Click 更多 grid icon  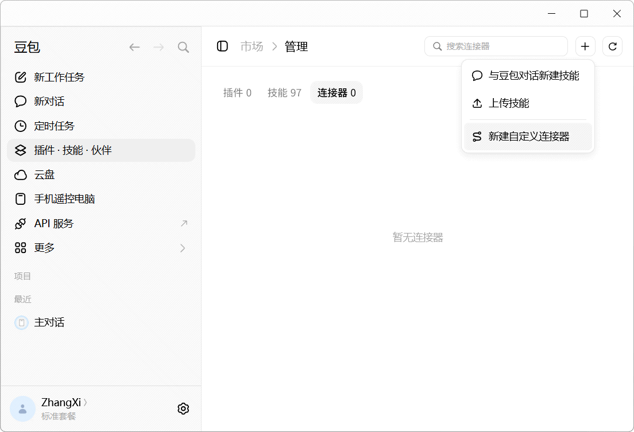point(21,248)
